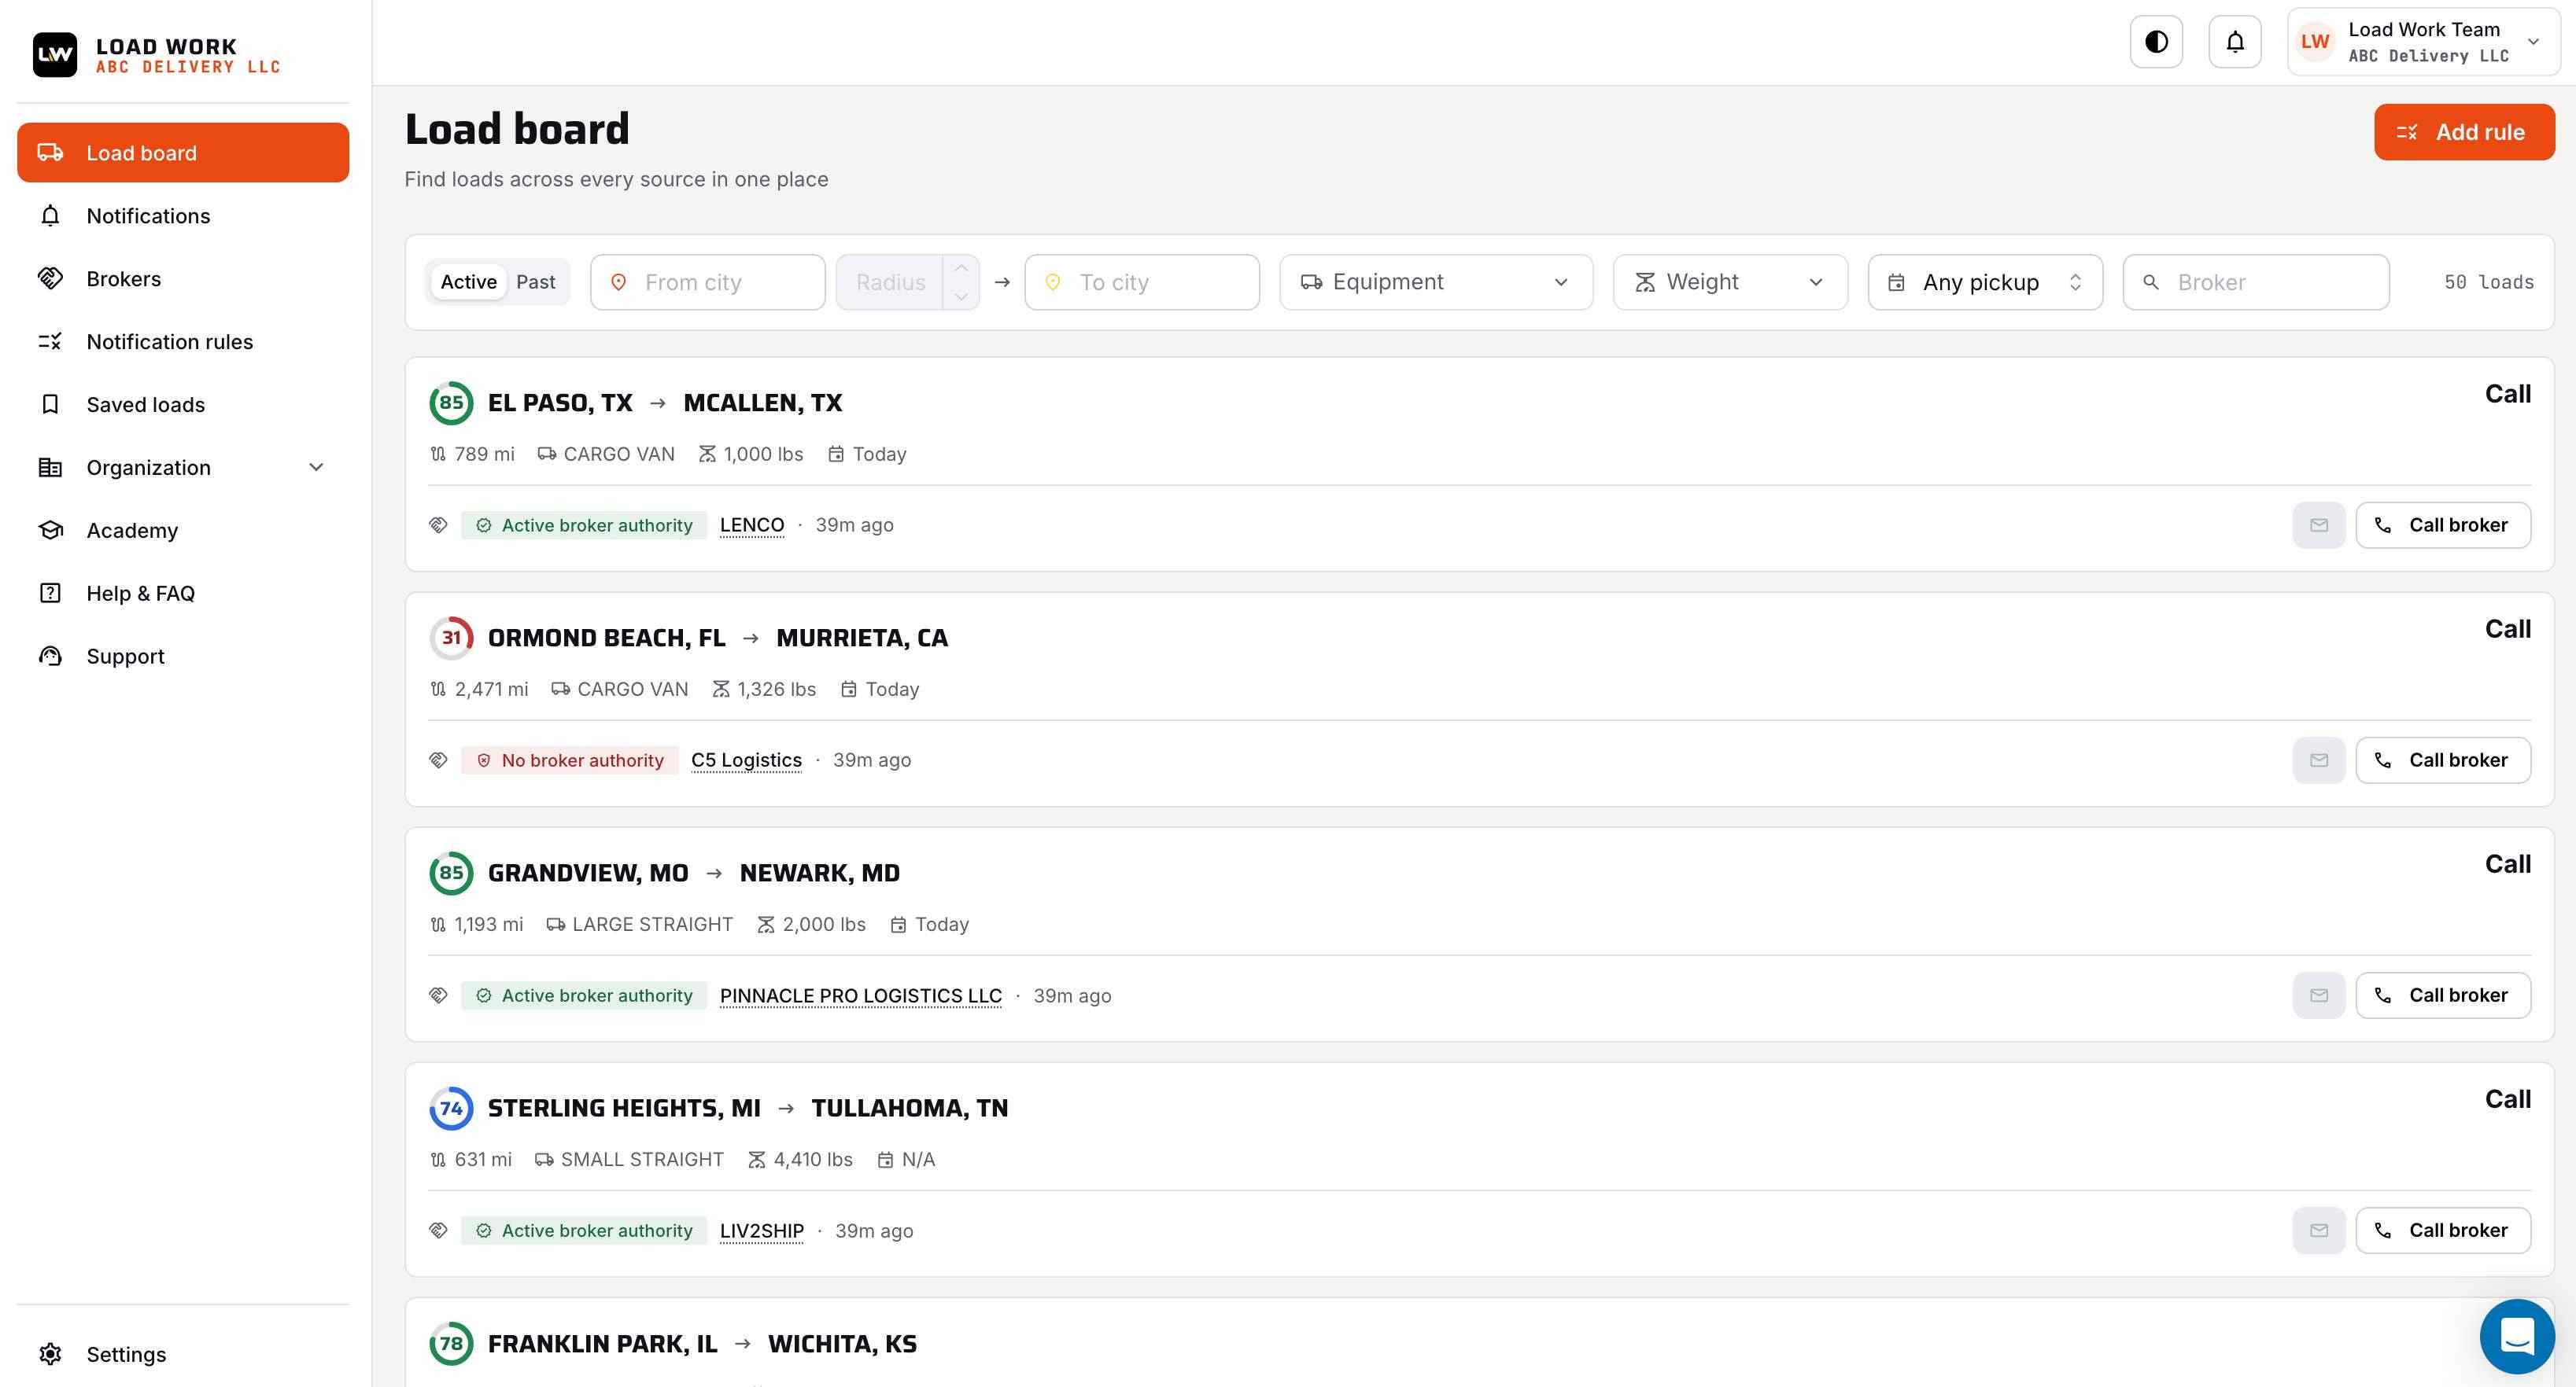Open the Equipment dropdown
Viewport: 2576px width, 1387px height.
(x=1436, y=281)
